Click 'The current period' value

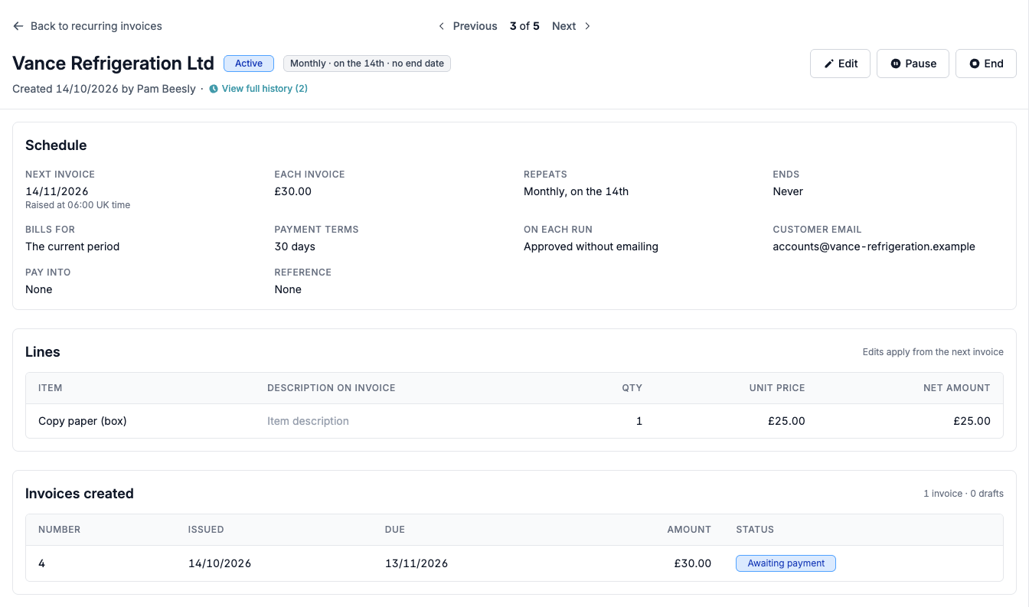72,246
